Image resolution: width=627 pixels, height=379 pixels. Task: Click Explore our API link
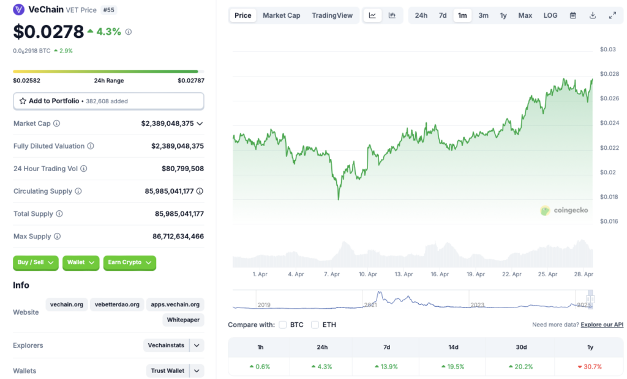point(602,325)
